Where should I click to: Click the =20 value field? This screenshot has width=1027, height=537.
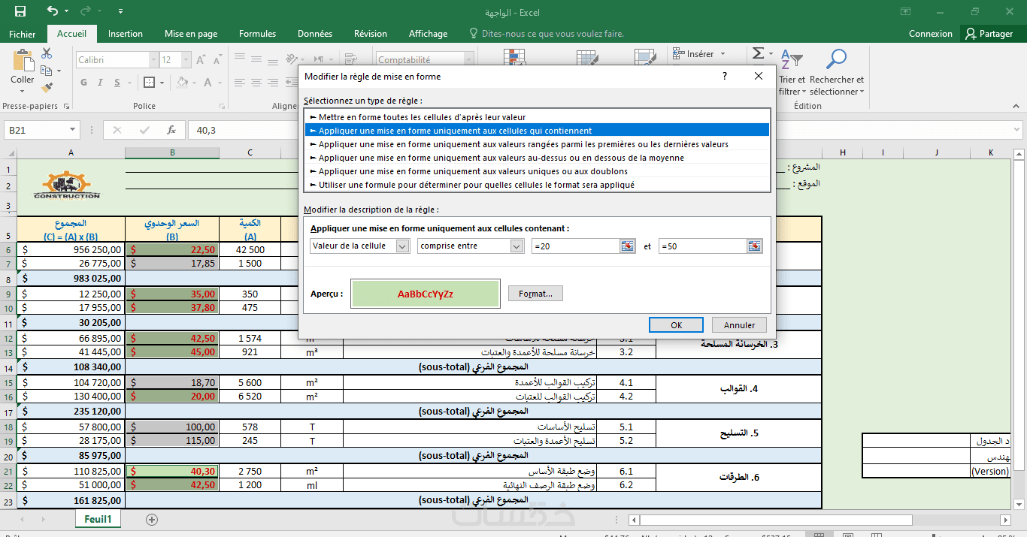[575, 246]
